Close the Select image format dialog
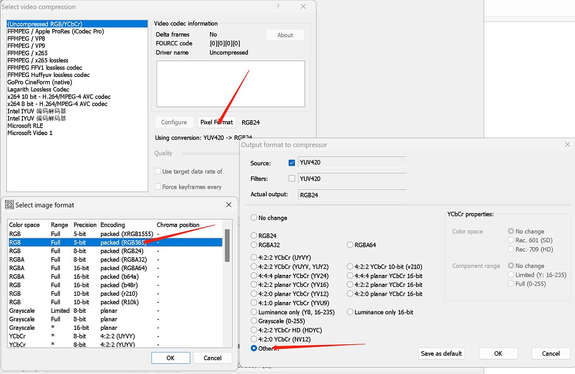575x374 pixels. point(228,205)
